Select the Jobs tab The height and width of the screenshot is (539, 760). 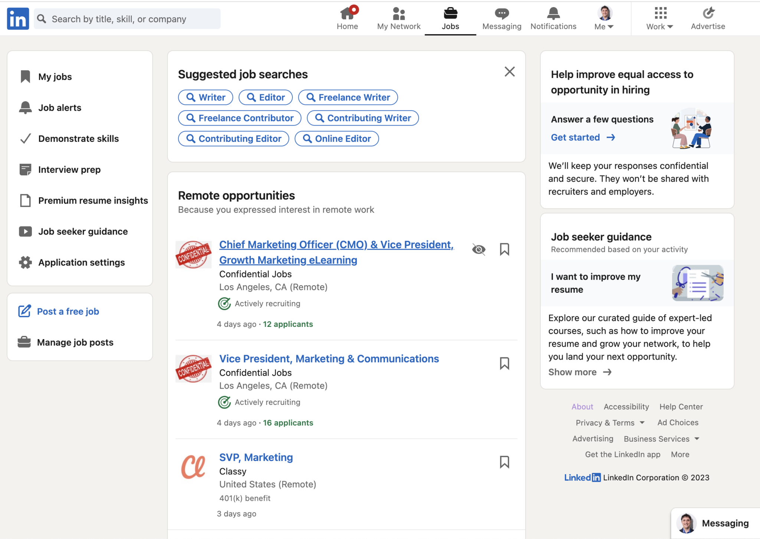[450, 18]
